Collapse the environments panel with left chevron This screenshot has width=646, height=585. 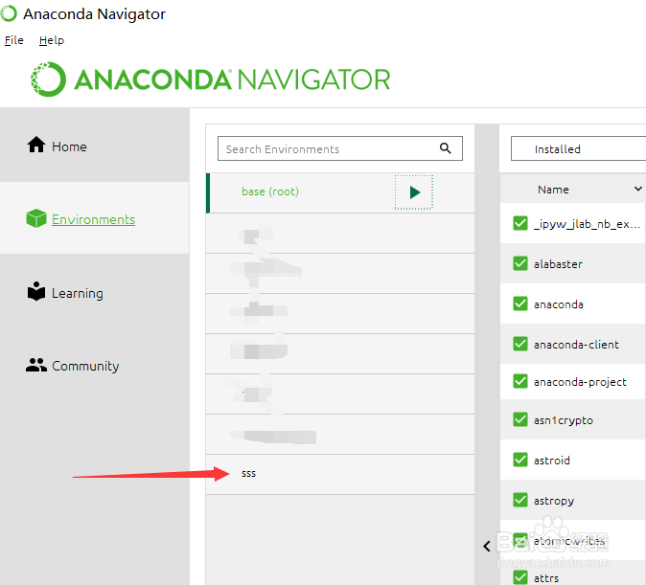[487, 546]
